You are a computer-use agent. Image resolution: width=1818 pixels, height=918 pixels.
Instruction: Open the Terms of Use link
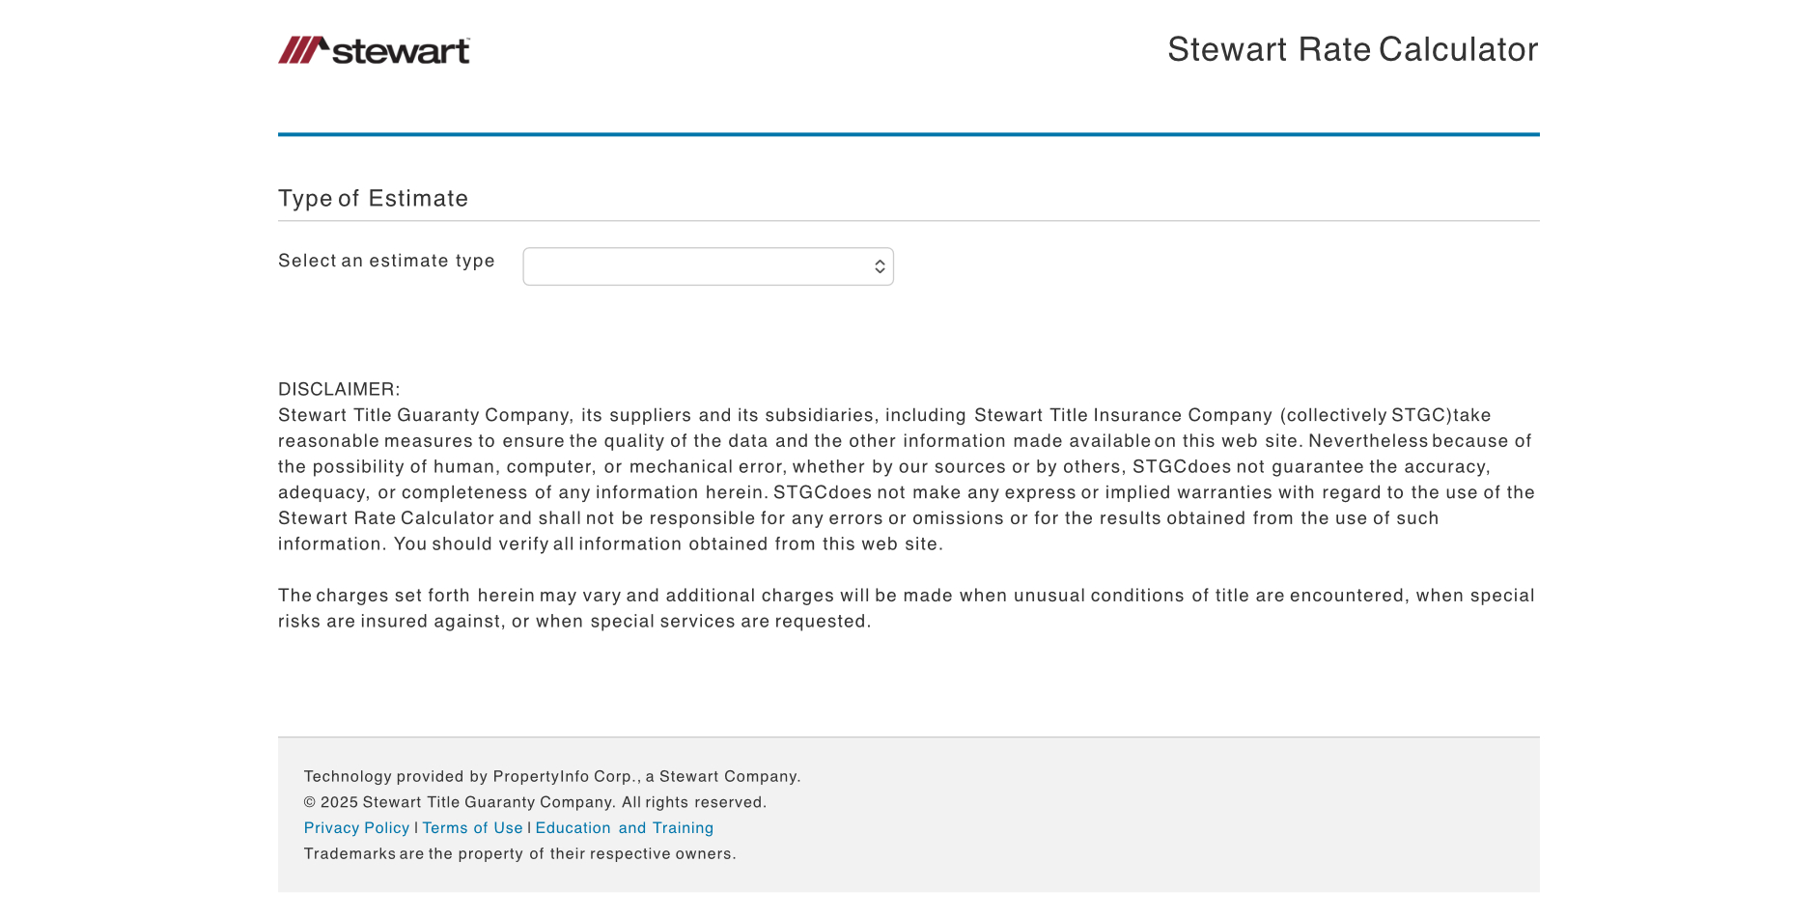472,827
